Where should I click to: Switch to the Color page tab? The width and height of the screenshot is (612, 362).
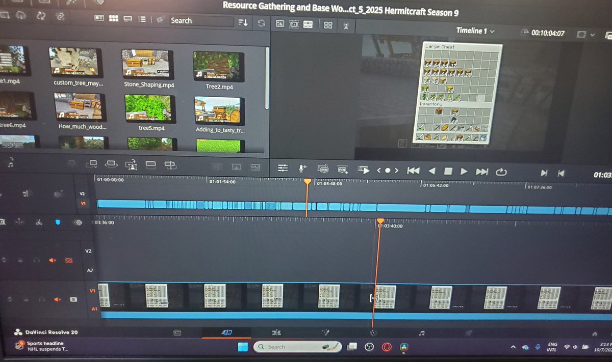click(373, 333)
